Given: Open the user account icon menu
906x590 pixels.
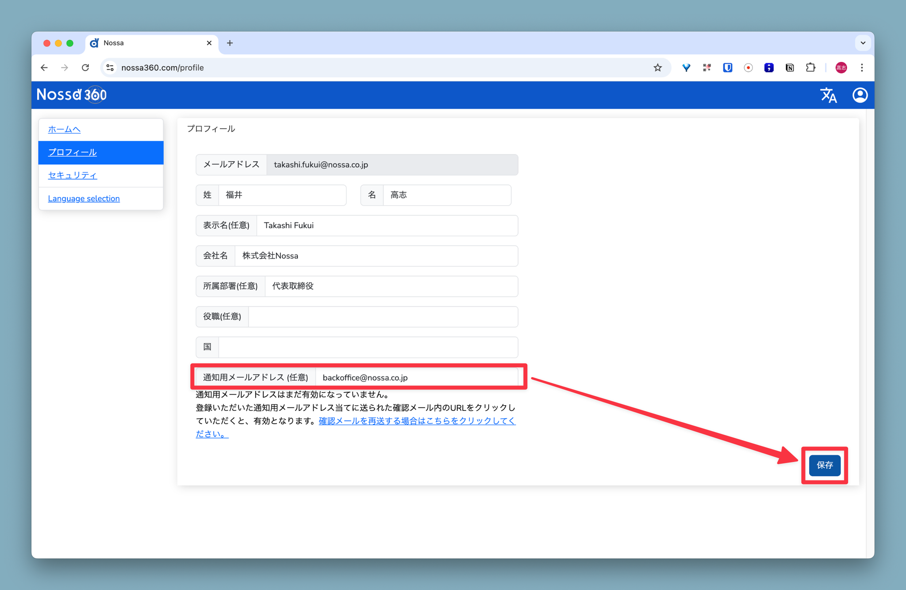Looking at the screenshot, I should click(x=860, y=95).
